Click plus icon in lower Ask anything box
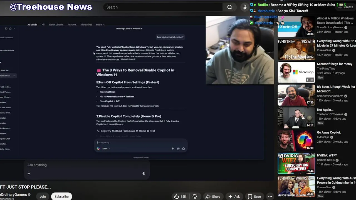 tap(29, 174)
